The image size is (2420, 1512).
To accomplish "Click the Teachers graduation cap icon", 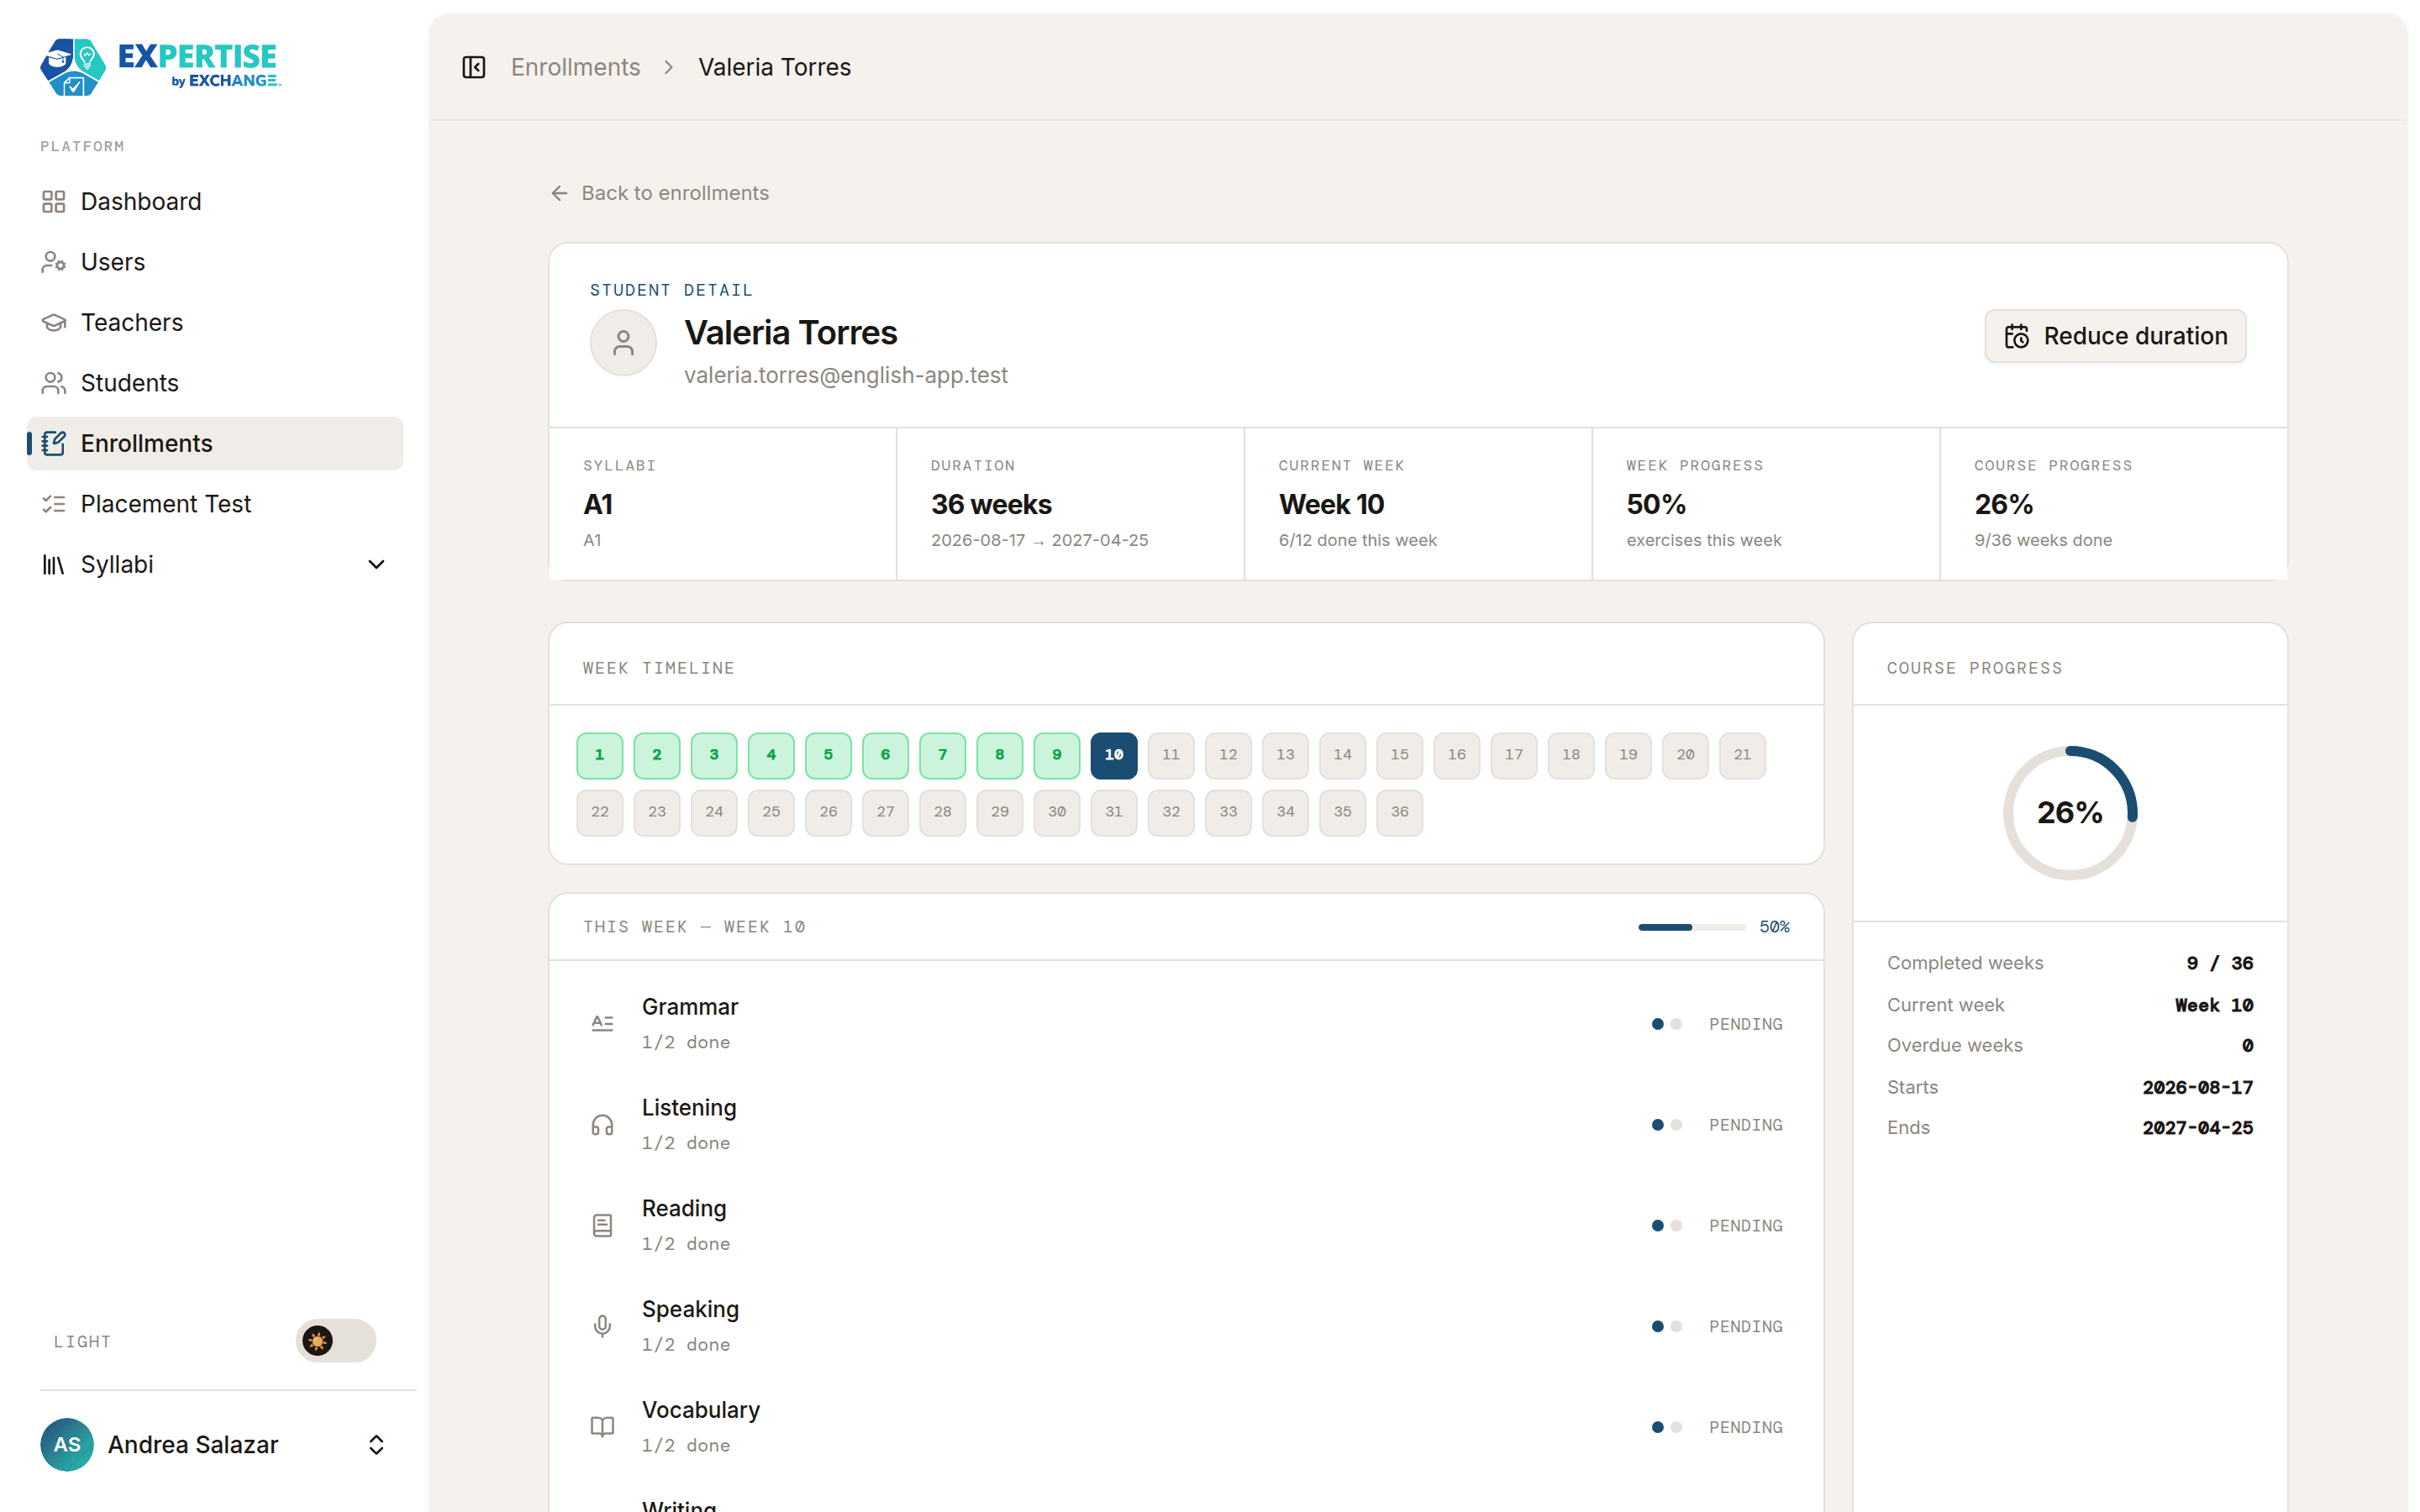I will [x=54, y=323].
